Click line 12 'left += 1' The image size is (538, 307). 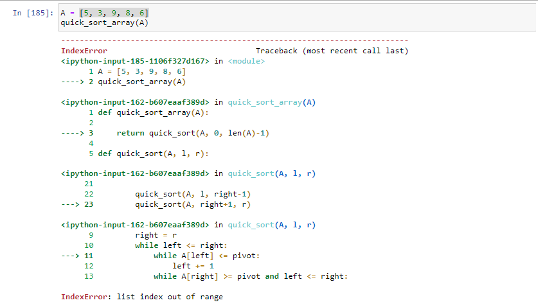[193, 266]
